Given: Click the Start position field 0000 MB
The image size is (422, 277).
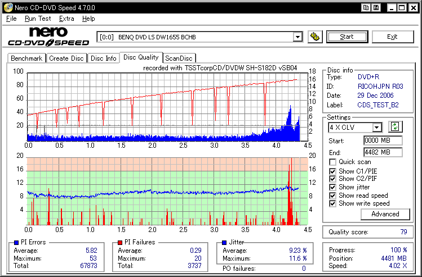Looking at the screenshot, I should pos(383,140).
